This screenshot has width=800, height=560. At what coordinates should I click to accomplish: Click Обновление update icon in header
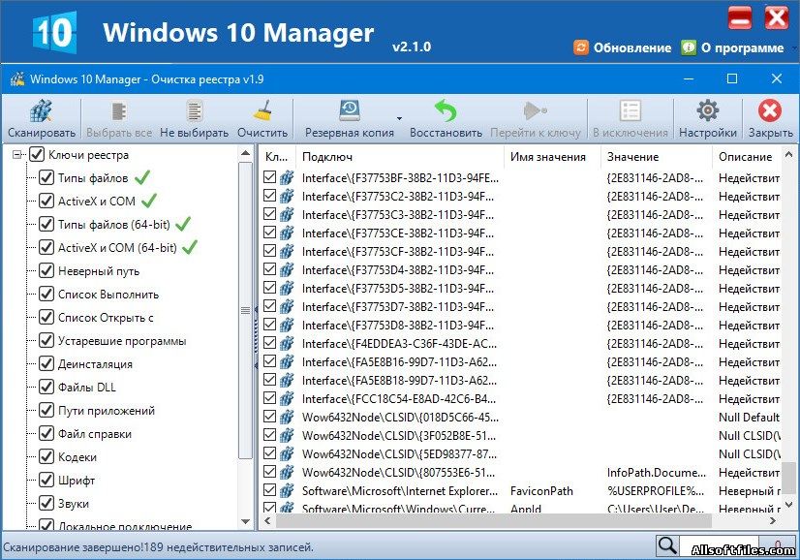581,47
